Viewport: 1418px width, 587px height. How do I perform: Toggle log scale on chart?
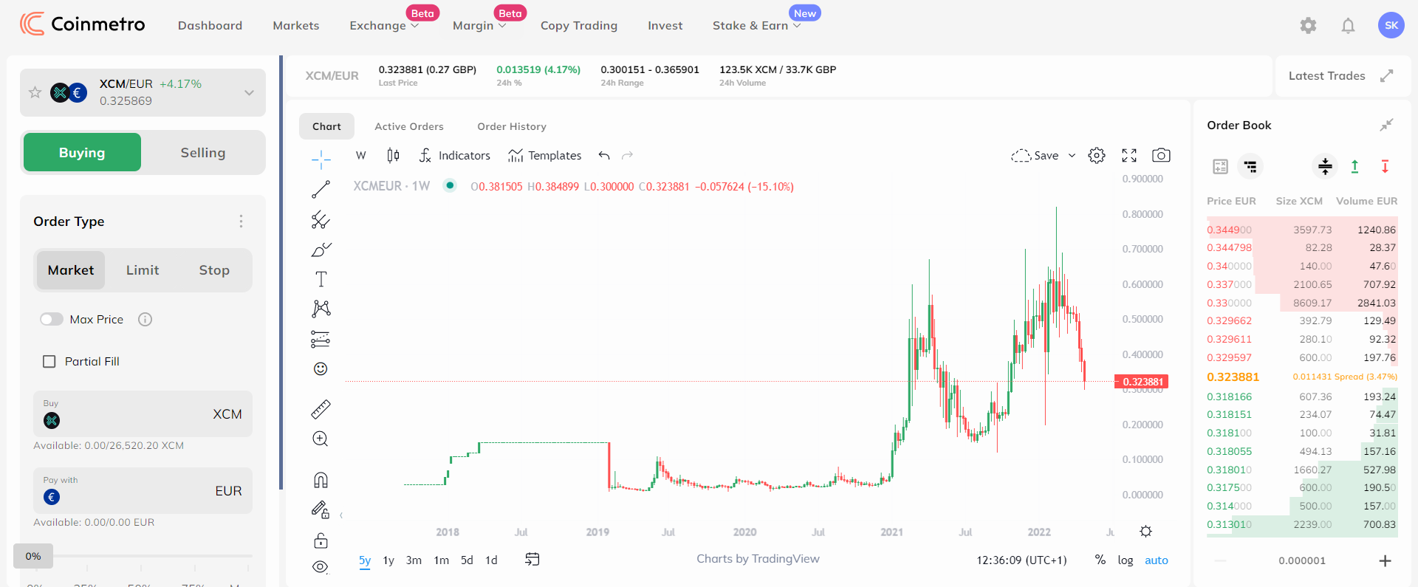click(1126, 560)
